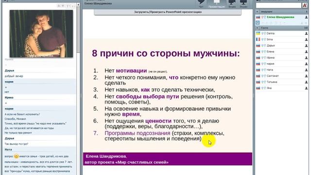This screenshot has height=175, width=311.
Task: Click Загрузить/Проиграть PowerPoint презентацию button
Action: tap(168, 12)
